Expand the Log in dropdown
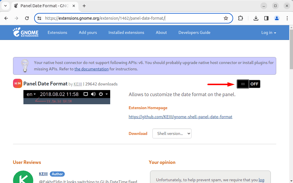 tap(269, 32)
